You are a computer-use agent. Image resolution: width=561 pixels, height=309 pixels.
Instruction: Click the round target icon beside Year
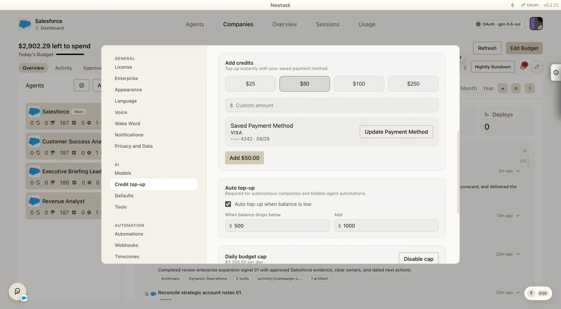516,88
